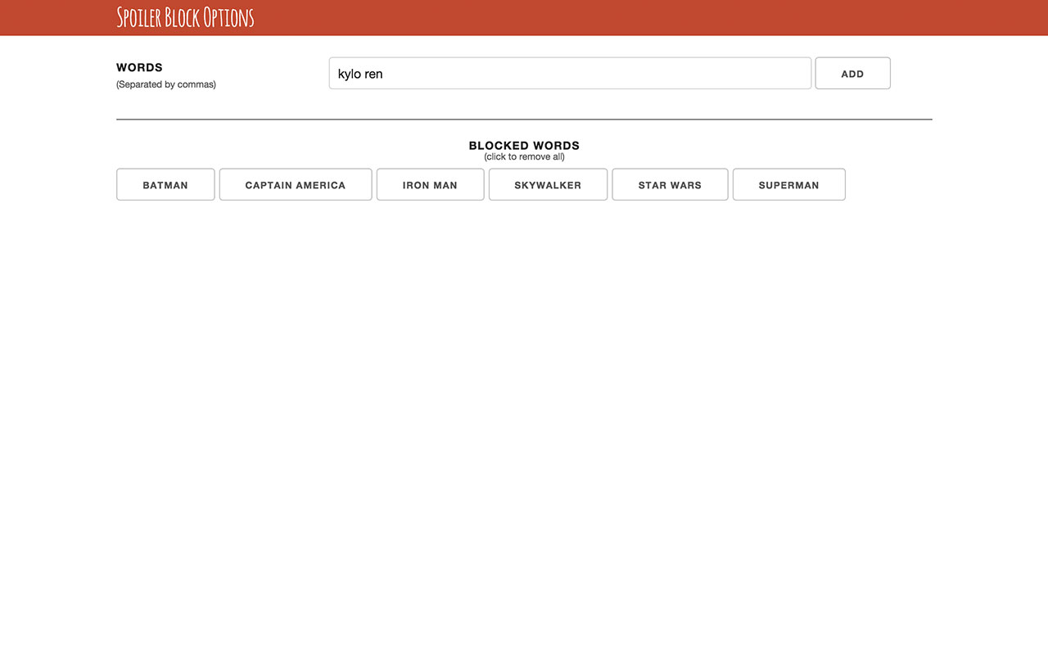The width and height of the screenshot is (1048, 655).
Task: Click the ADD button
Action: click(852, 73)
